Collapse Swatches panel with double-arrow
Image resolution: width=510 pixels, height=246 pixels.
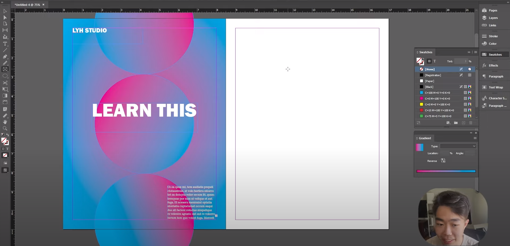pyautogui.click(x=469, y=52)
